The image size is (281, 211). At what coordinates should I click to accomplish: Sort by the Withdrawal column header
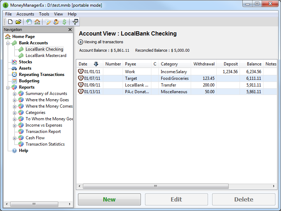click(204, 64)
